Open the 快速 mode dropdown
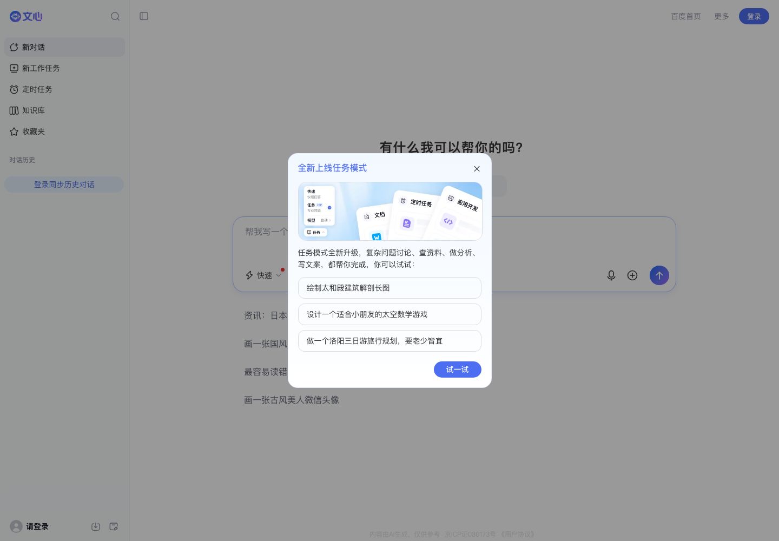This screenshot has width=779, height=541. [x=263, y=275]
